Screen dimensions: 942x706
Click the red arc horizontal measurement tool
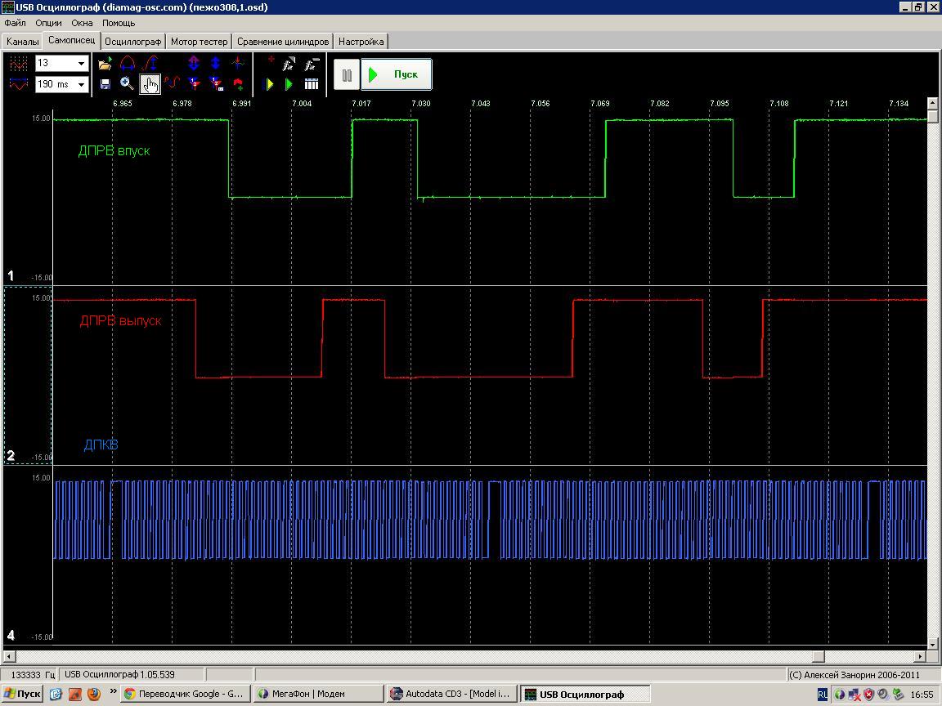click(128, 64)
